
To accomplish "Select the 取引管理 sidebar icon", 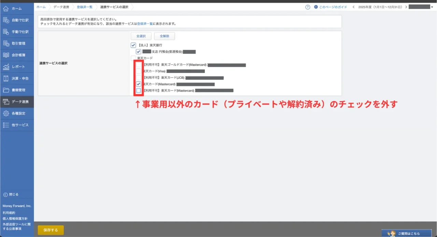I will (x=6, y=43).
